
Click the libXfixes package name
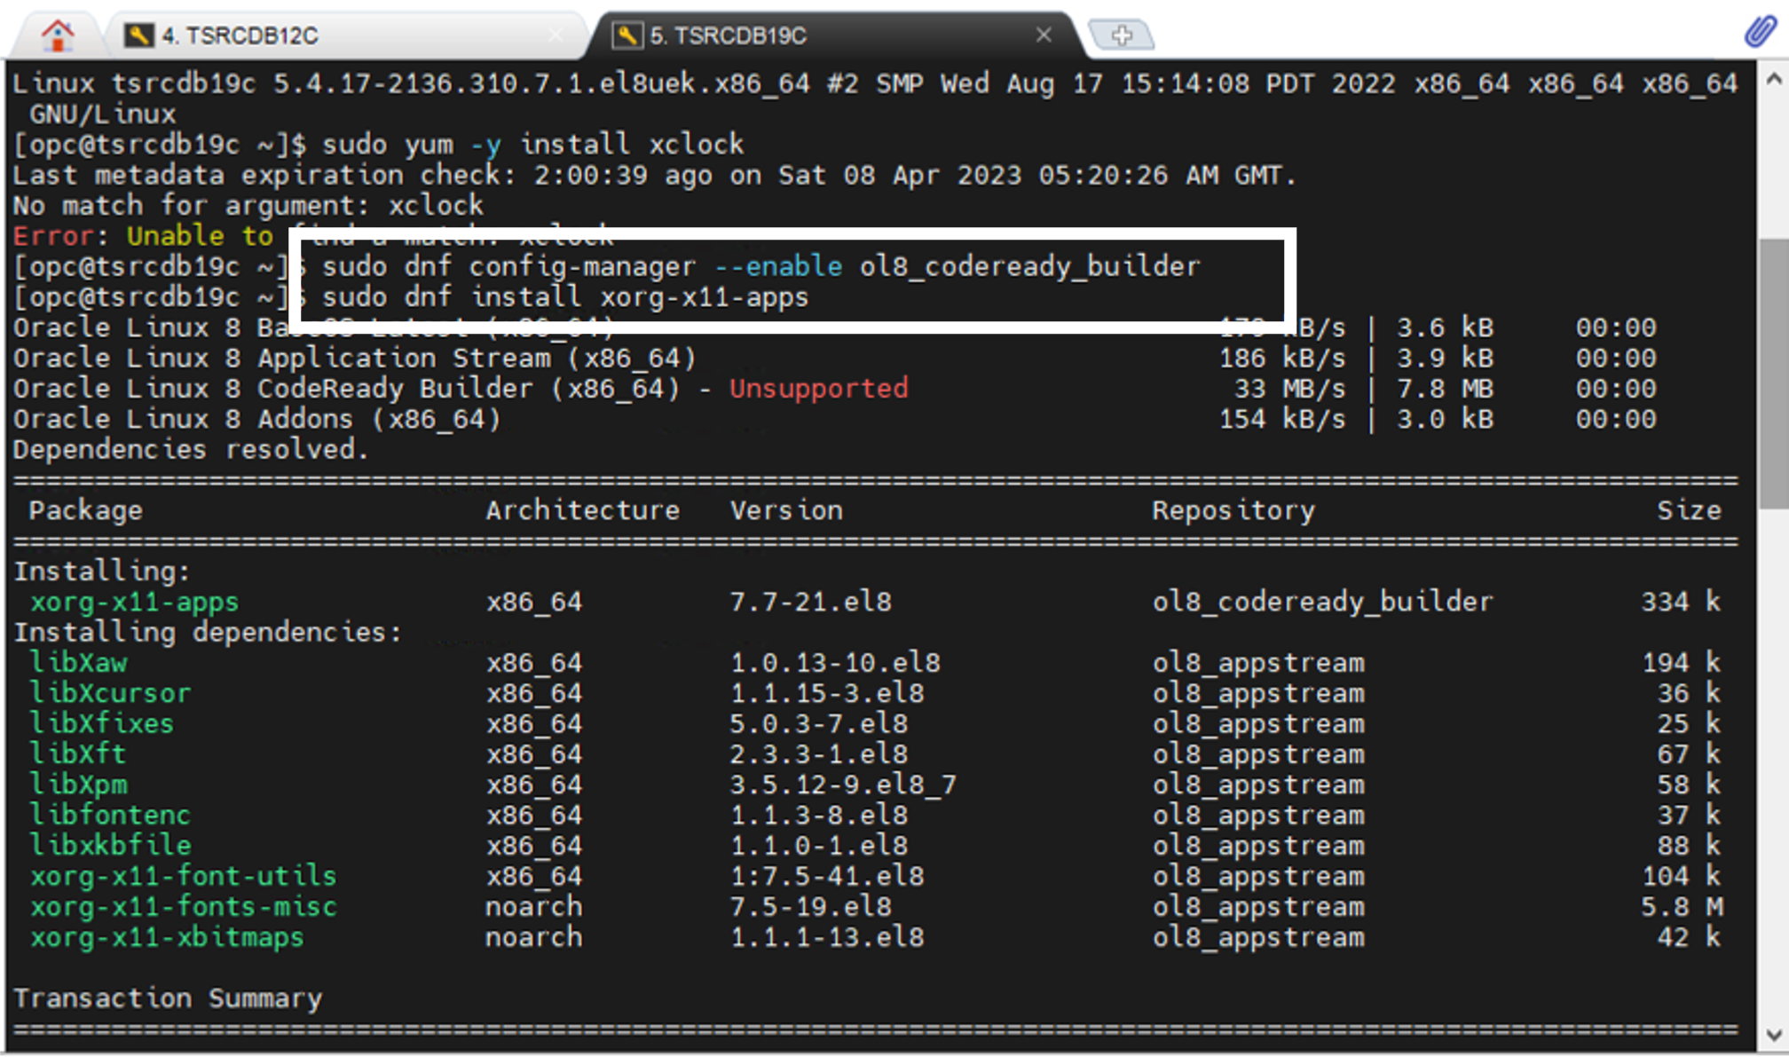coord(102,723)
